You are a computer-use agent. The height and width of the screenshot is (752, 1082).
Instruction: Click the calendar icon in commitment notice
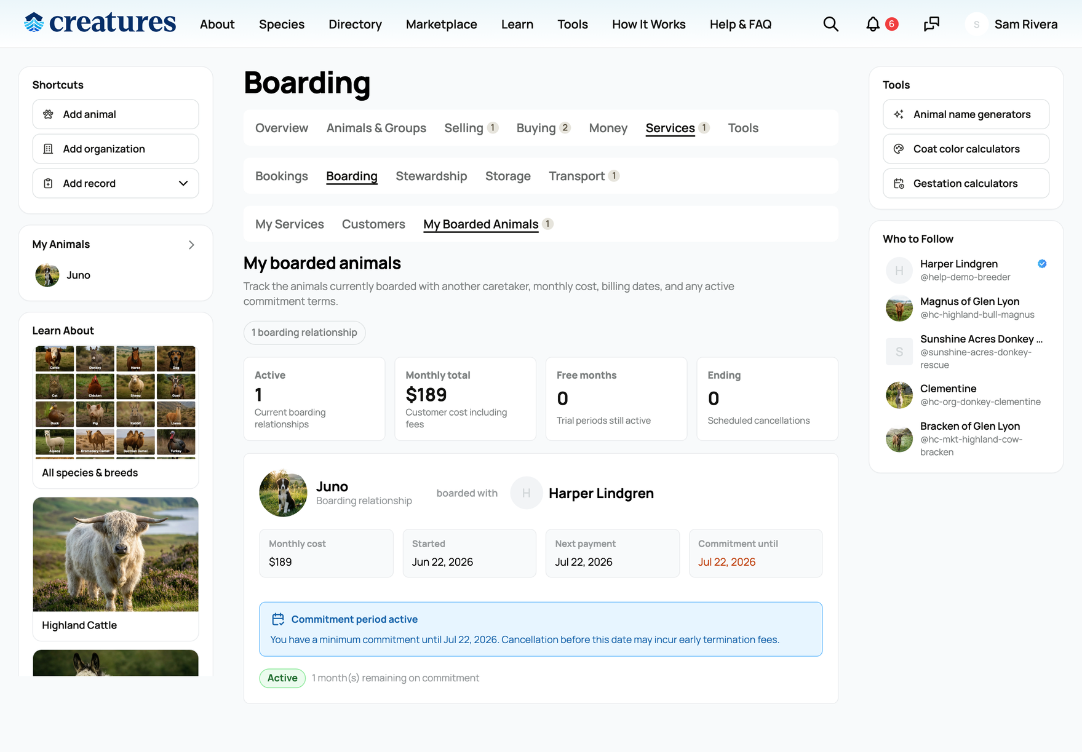[x=278, y=619]
